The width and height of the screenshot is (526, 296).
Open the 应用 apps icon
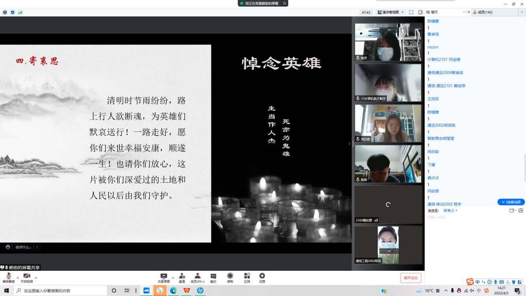[x=247, y=277]
